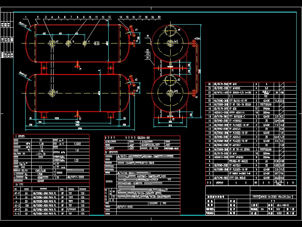This screenshot has height=227, width=302.
Task: Select the JB/T4711-2003 standard reference cell
Action: [x=76, y=176]
